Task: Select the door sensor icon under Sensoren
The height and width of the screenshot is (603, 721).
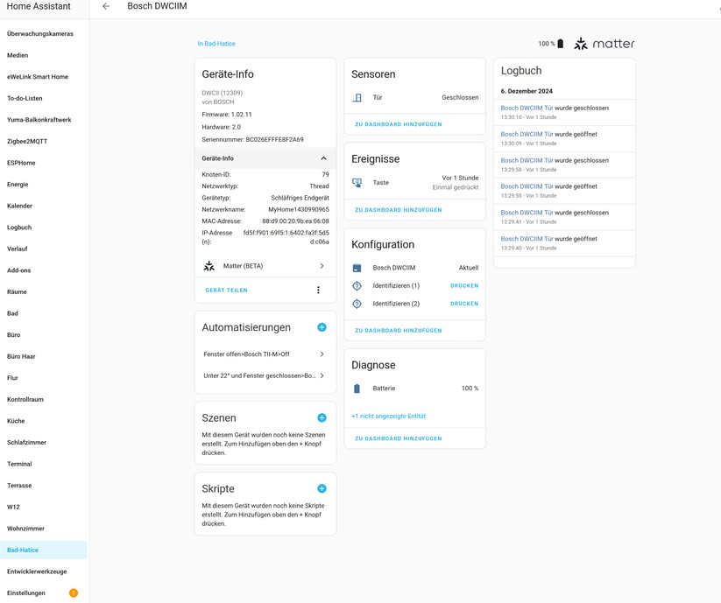Action: coord(358,97)
